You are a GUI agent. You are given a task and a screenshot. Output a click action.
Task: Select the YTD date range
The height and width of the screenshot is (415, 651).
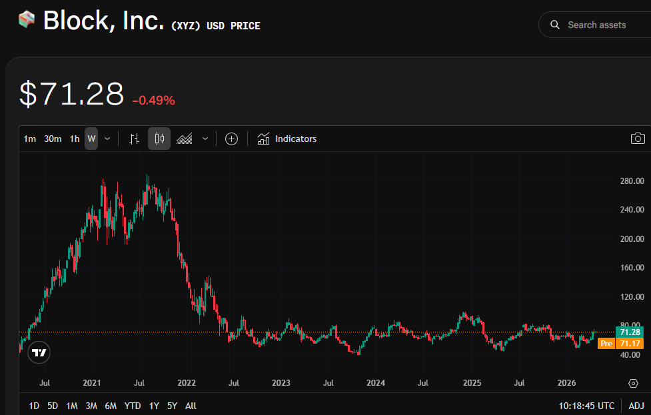(x=133, y=406)
